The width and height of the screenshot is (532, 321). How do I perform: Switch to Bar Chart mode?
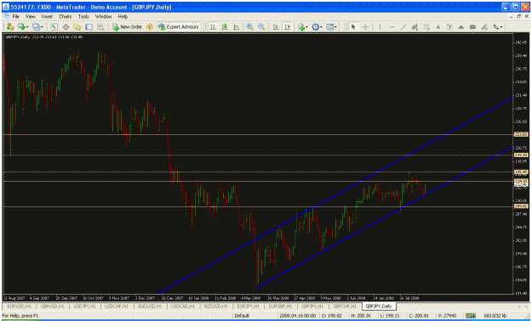click(x=213, y=27)
